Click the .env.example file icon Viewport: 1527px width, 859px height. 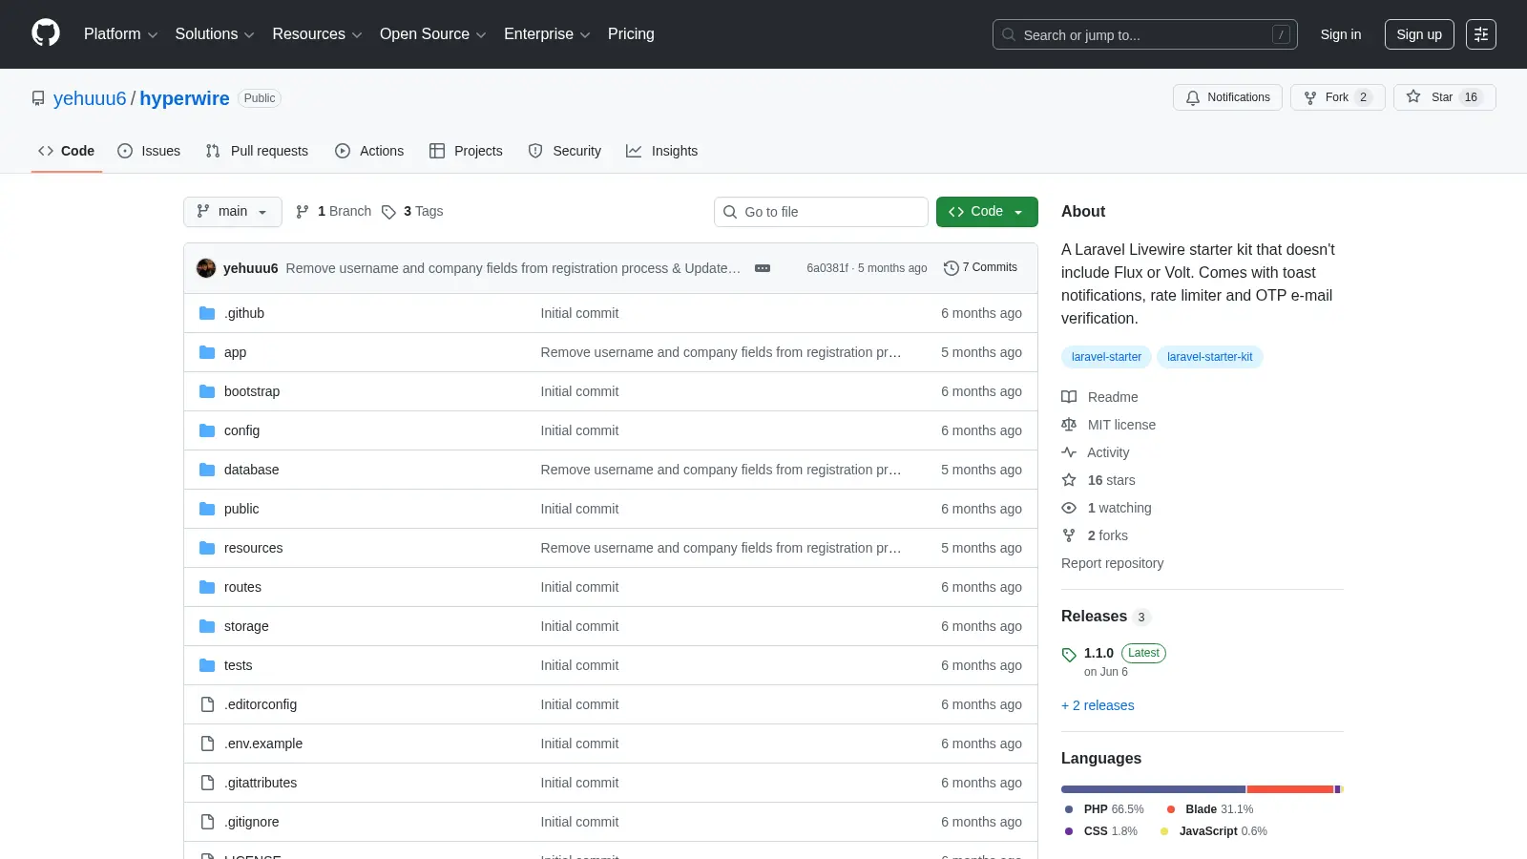[207, 744]
